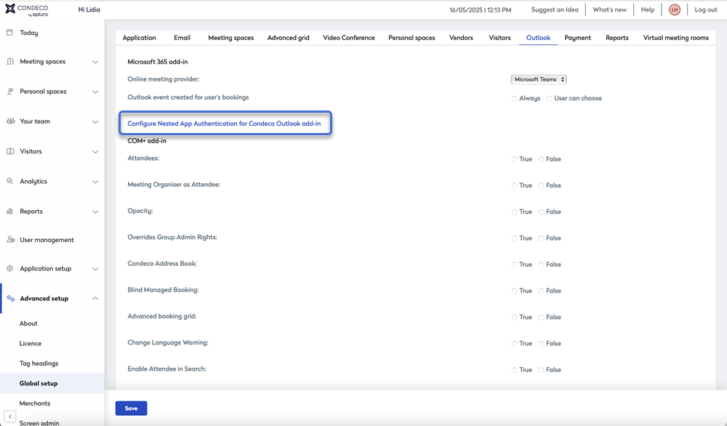Set Advanced booking grid to False
Image resolution: width=727 pixels, height=426 pixels.
[541, 318]
